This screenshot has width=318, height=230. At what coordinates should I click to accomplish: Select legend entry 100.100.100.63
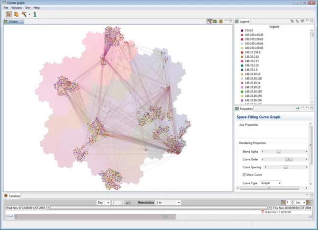254,39
